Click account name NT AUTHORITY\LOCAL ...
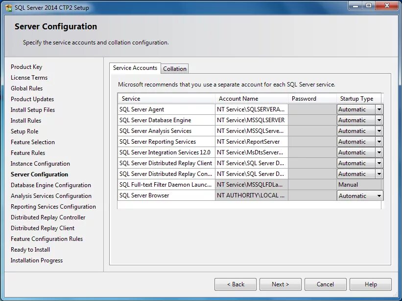The height and width of the screenshot is (301, 402). 252,195
